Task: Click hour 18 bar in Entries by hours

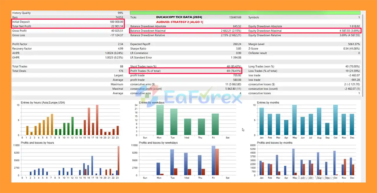Action: point(97,120)
